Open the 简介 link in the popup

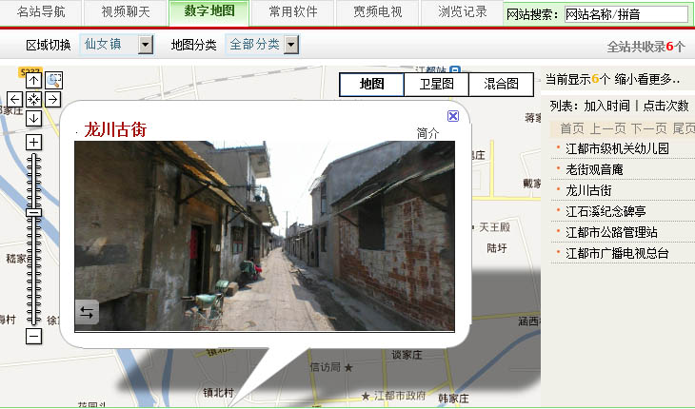[x=427, y=133]
